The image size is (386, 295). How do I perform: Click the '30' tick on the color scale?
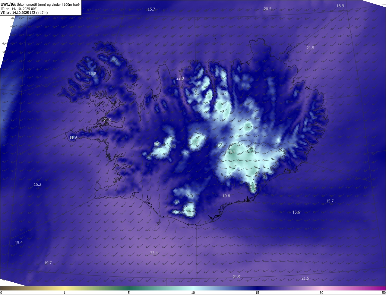coord(321,293)
